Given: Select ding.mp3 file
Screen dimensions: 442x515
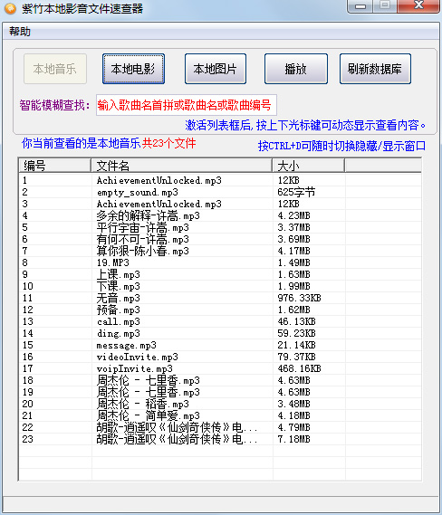Looking at the screenshot, I should coord(219,333).
